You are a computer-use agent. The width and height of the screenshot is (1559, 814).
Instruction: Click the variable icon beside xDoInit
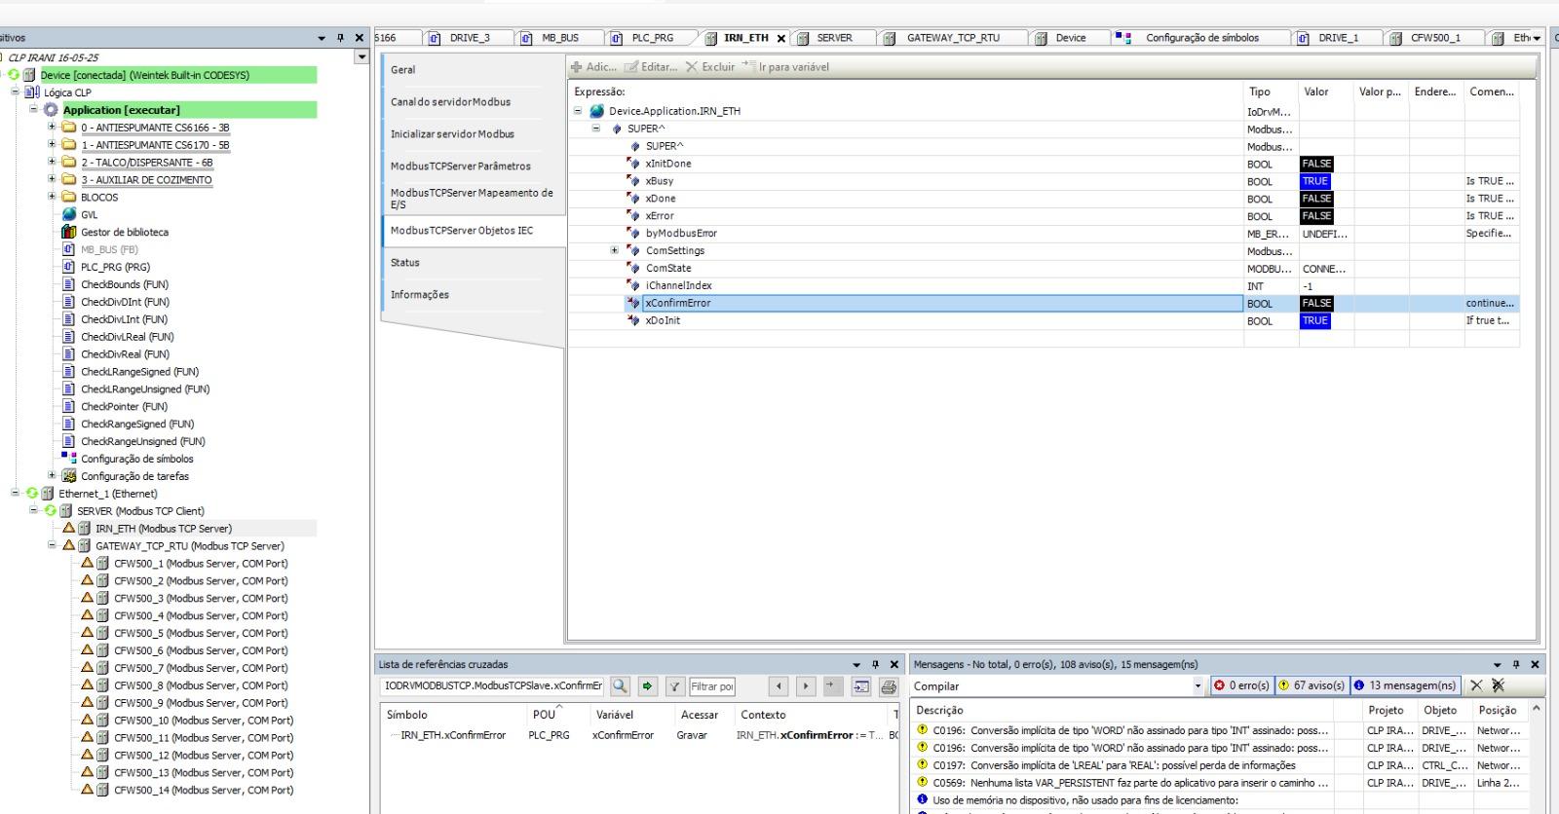633,320
